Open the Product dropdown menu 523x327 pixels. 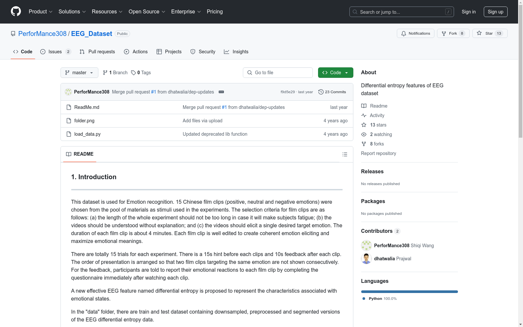click(41, 12)
